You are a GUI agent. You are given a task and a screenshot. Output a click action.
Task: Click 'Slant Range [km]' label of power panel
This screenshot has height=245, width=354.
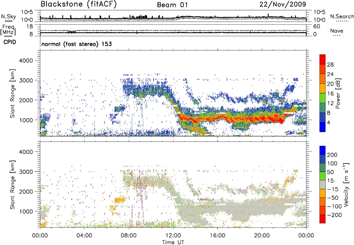12,93
